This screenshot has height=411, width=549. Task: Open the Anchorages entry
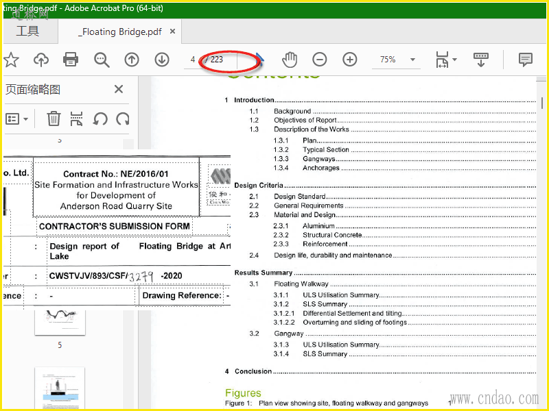pyautogui.click(x=404, y=168)
